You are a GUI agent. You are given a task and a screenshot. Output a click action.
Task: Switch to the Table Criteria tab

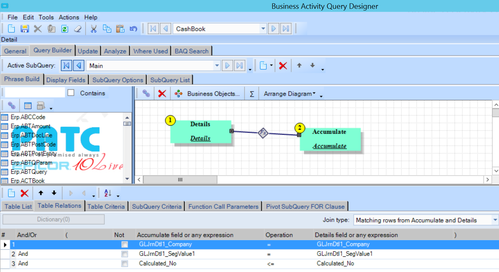point(106,207)
